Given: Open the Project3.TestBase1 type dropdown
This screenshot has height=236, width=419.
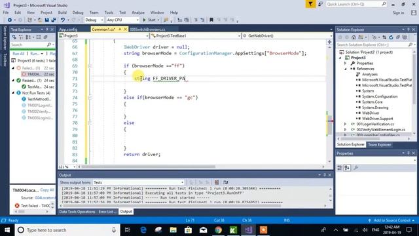Looking at the screenshot, I should tap(196, 35).
